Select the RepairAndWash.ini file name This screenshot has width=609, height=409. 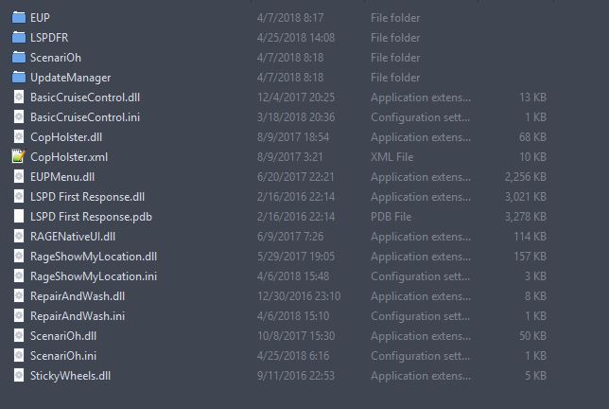point(77,315)
